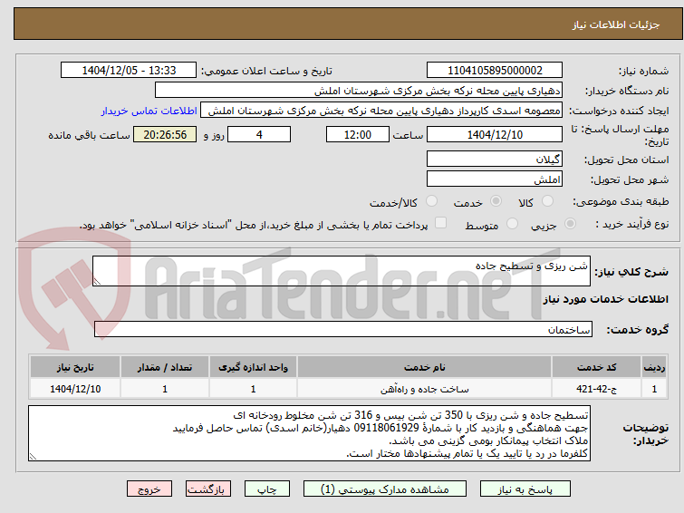This screenshot has width=684, height=513.
Task: Click the چاپ print button
Action: (x=267, y=489)
